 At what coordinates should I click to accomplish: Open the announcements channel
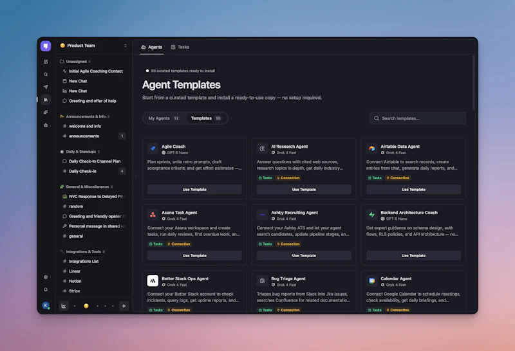click(x=93, y=136)
